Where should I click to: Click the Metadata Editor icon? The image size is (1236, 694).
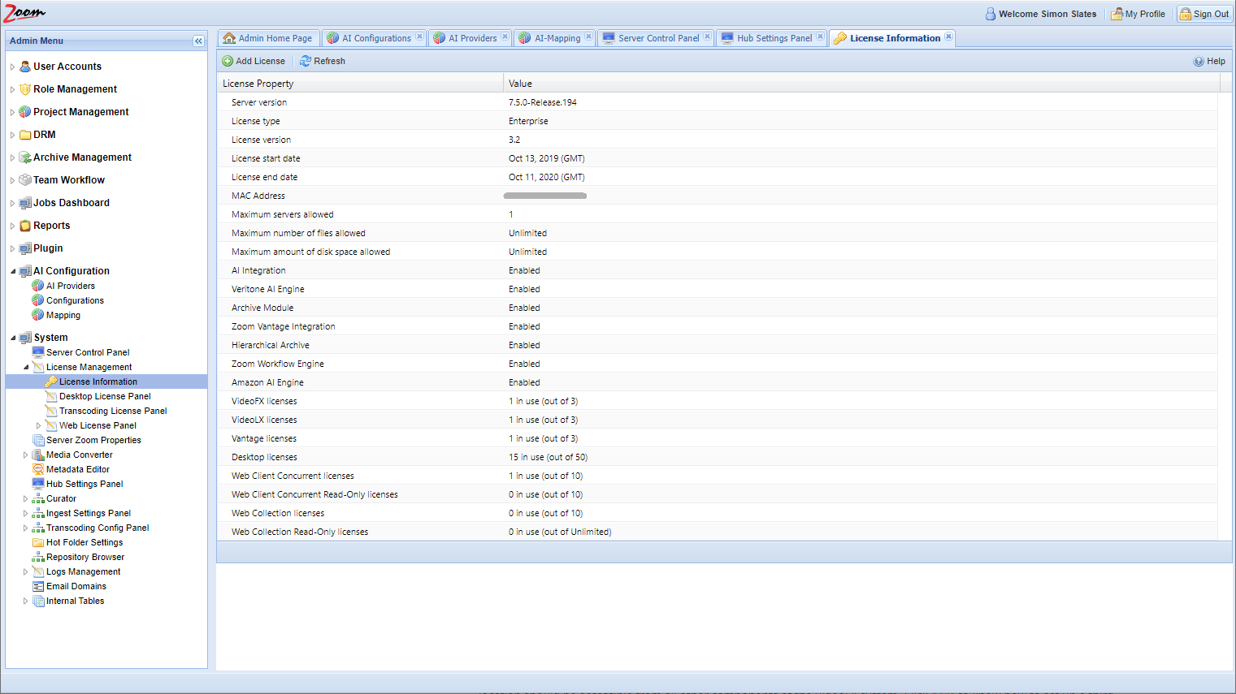[x=38, y=469]
